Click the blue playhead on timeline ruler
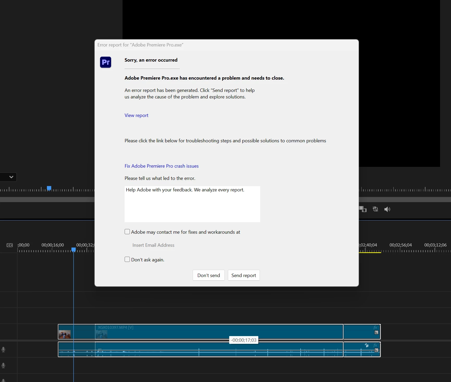This screenshot has height=382, width=451. pyautogui.click(x=74, y=250)
